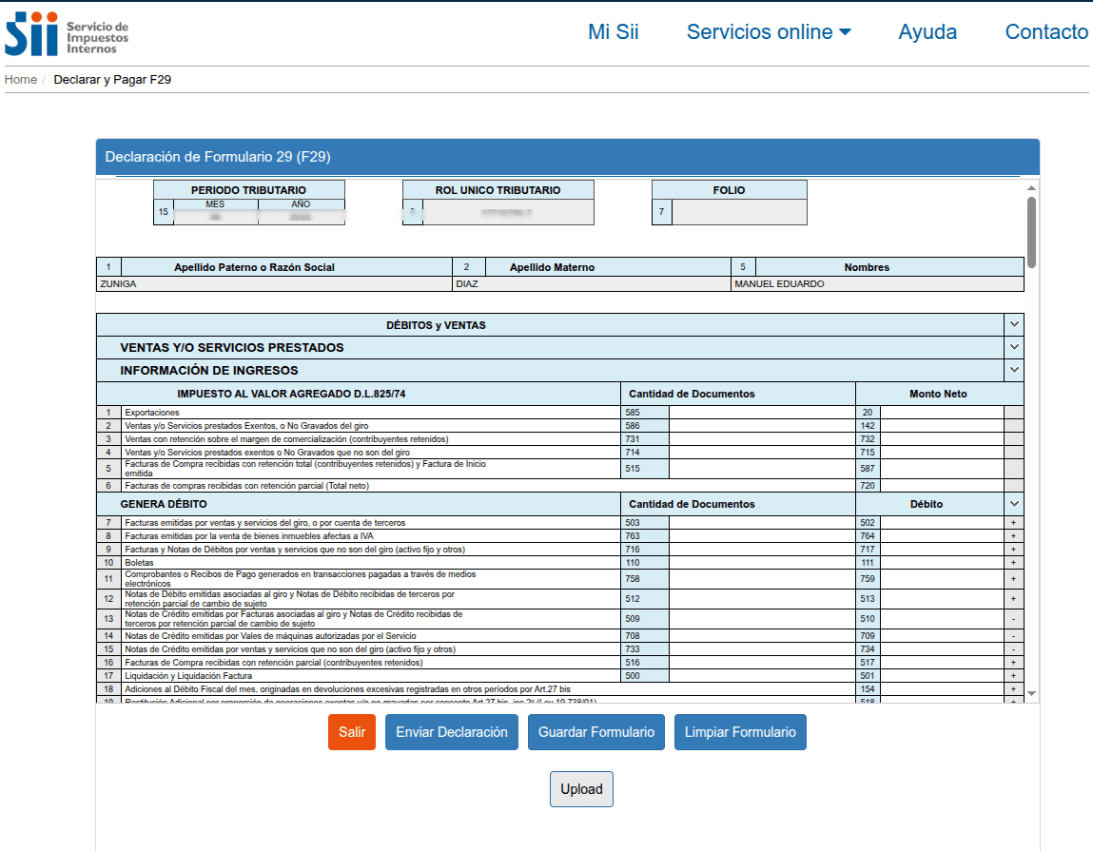This screenshot has width=1093, height=851.
Task: Open the Ayuda menu item
Action: (927, 32)
